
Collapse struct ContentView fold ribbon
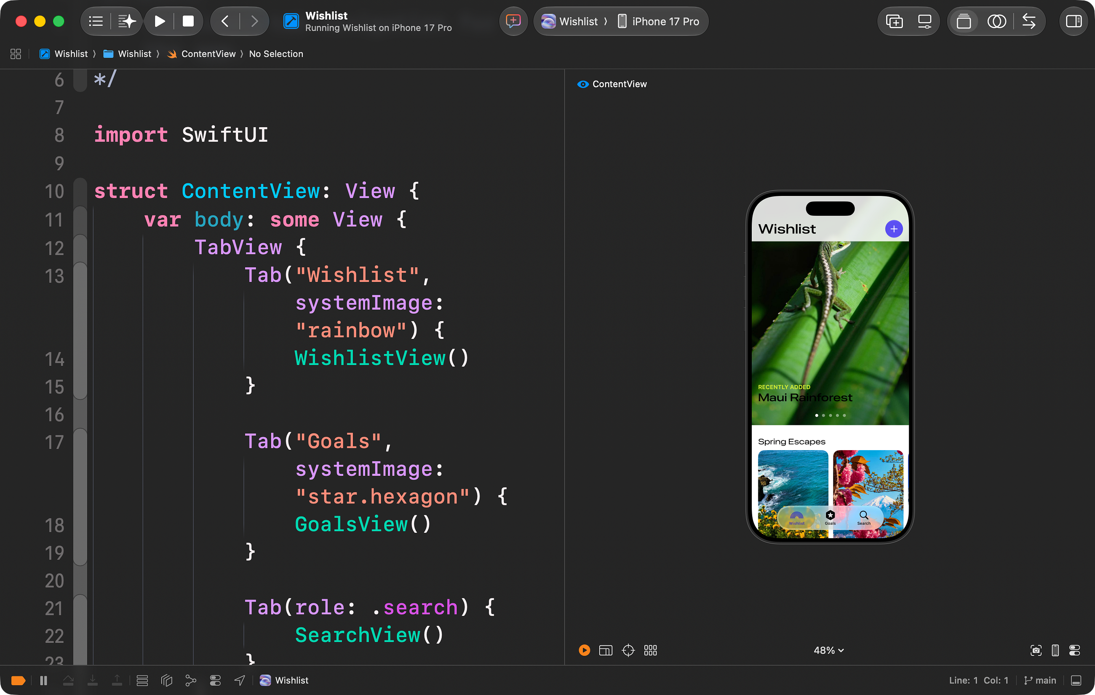point(80,192)
